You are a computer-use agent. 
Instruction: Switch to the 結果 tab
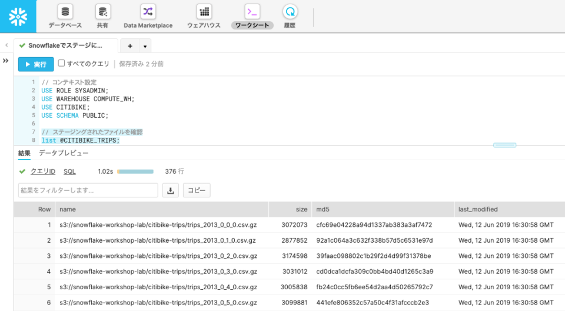24,153
